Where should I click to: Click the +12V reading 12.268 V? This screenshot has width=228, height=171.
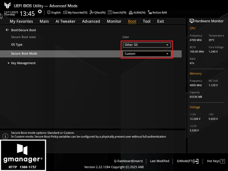pyautogui.click(x=195, y=119)
